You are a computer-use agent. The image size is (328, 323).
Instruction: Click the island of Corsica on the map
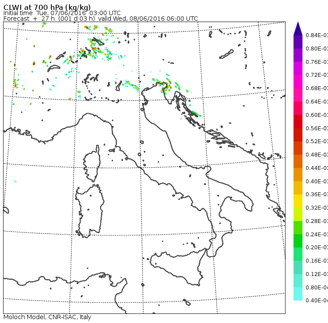92,164
